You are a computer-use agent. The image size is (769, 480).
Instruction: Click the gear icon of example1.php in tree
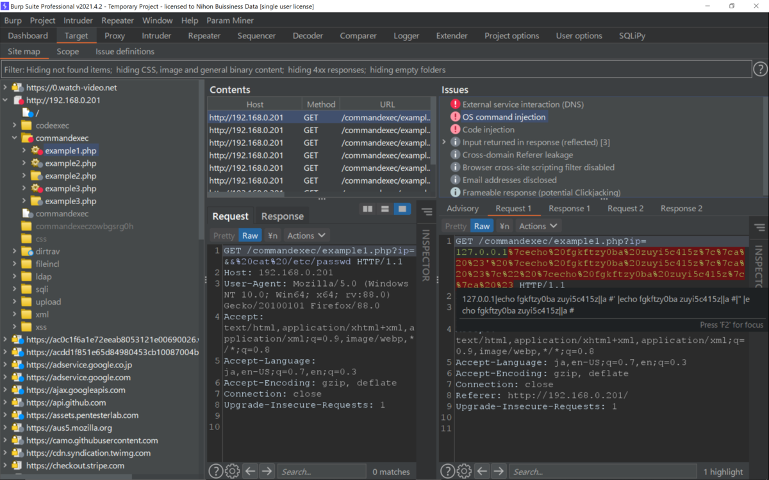pos(37,150)
